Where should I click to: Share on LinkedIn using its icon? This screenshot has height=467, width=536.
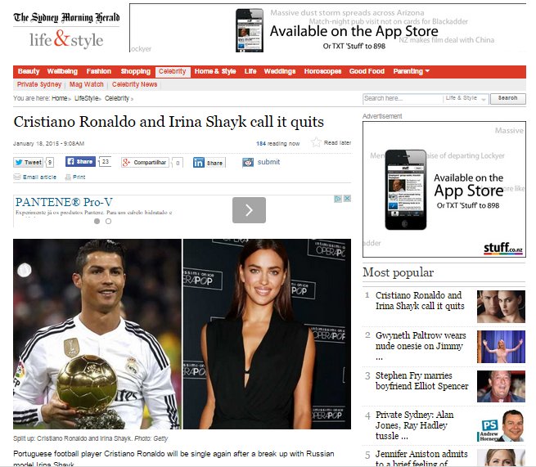pos(199,163)
